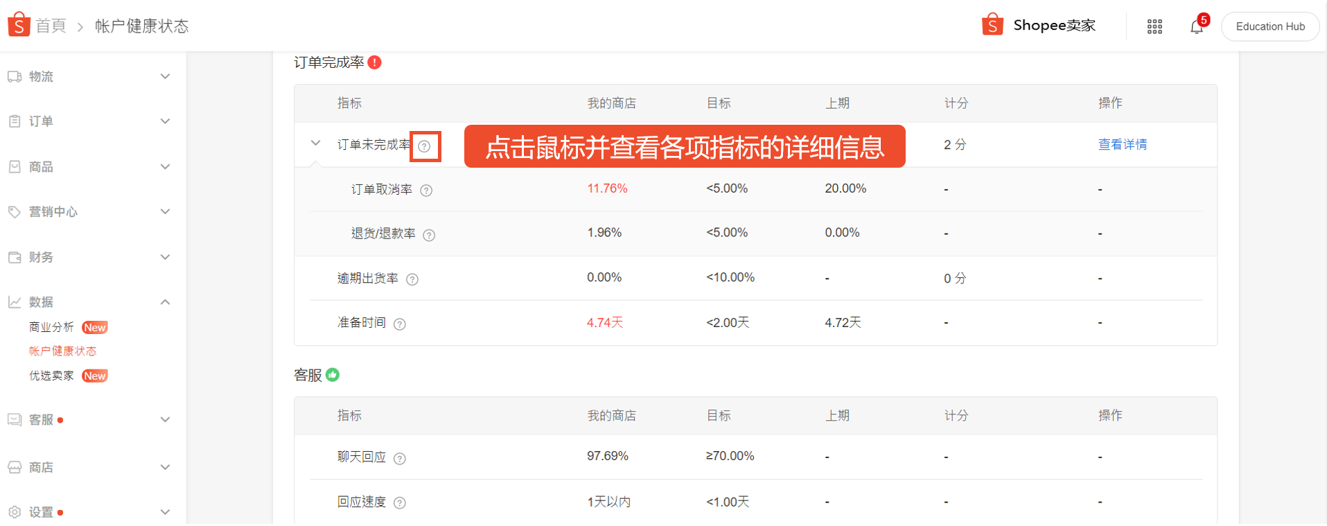
Task: Click help icon beside 聊天回应
Action: tap(400, 458)
